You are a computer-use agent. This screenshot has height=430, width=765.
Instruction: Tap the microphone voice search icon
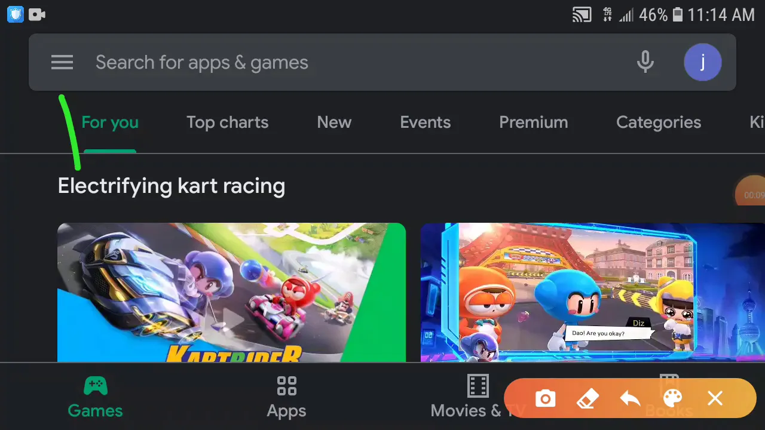pyautogui.click(x=645, y=62)
